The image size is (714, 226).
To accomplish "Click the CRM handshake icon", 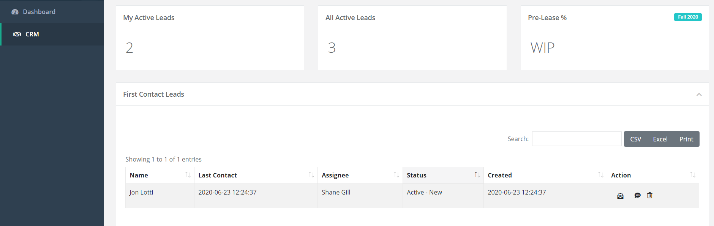I will tap(17, 34).
